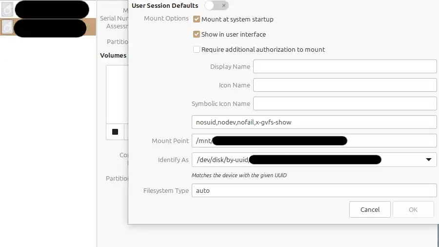Click the nosuid,nodev,nofail mount options field
This screenshot has width=439, height=247.
[314, 122]
